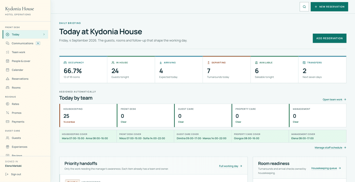Screen dimensions: 355x182
Task: Click the Rates euro icon
Action: (8, 104)
